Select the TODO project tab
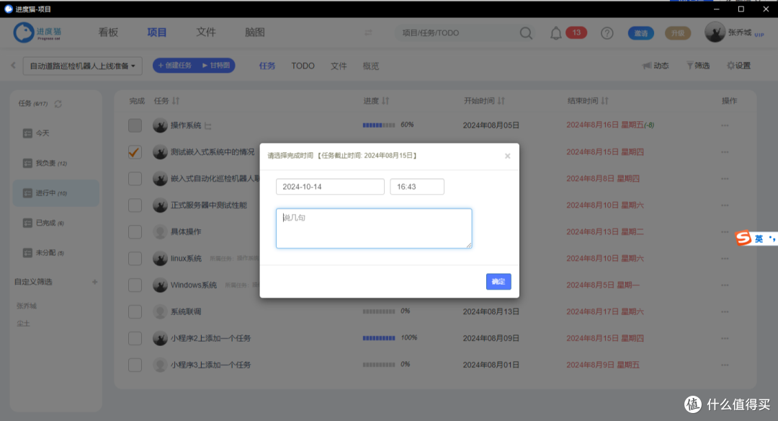The height and width of the screenshot is (421, 778). [303, 66]
